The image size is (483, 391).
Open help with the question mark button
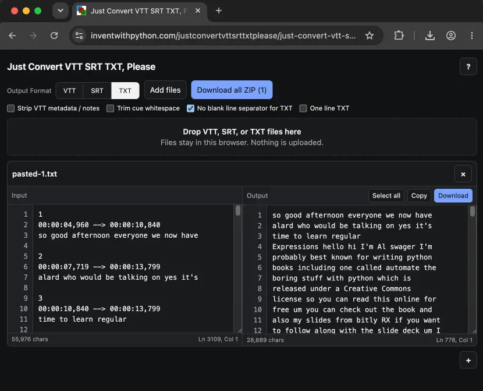coord(468,66)
